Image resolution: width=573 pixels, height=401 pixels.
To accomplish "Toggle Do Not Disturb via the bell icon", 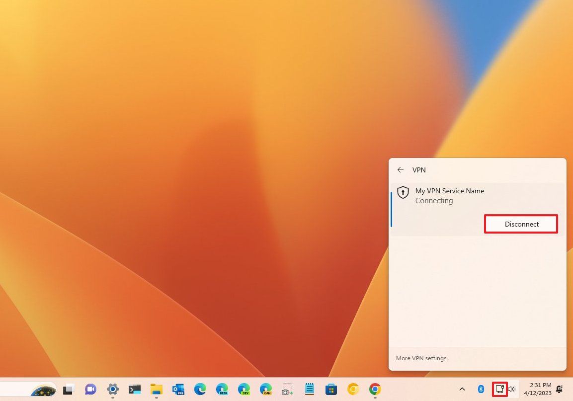I will point(559,389).
